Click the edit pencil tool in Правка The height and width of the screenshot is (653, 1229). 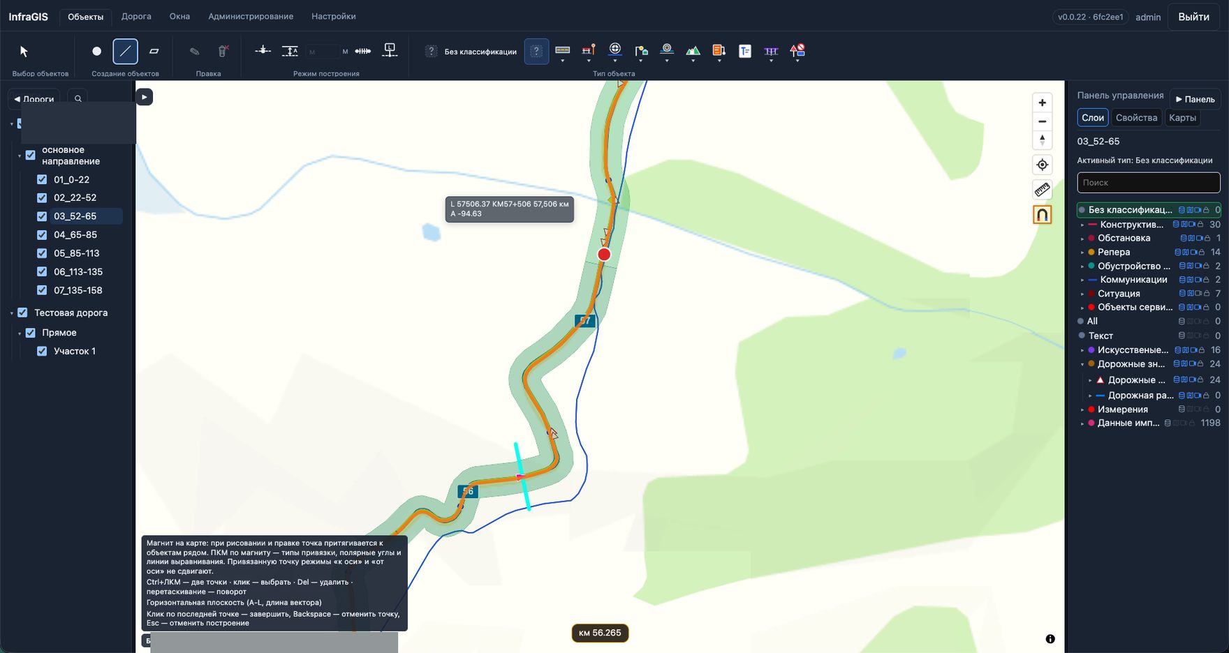[195, 51]
